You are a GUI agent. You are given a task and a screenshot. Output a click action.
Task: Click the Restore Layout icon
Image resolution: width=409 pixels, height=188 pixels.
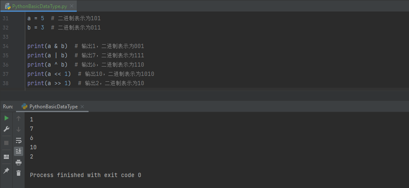(x=6, y=157)
